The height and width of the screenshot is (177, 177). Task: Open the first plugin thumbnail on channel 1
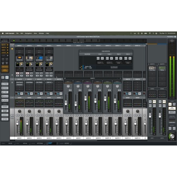[20, 58]
